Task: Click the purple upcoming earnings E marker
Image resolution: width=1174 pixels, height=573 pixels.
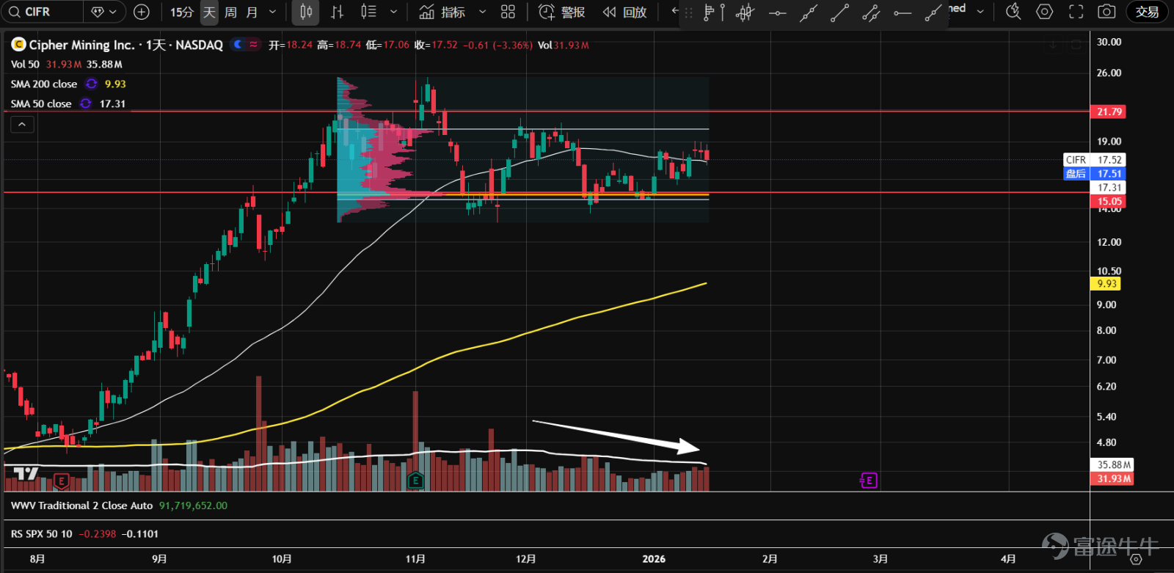Action: 869,481
